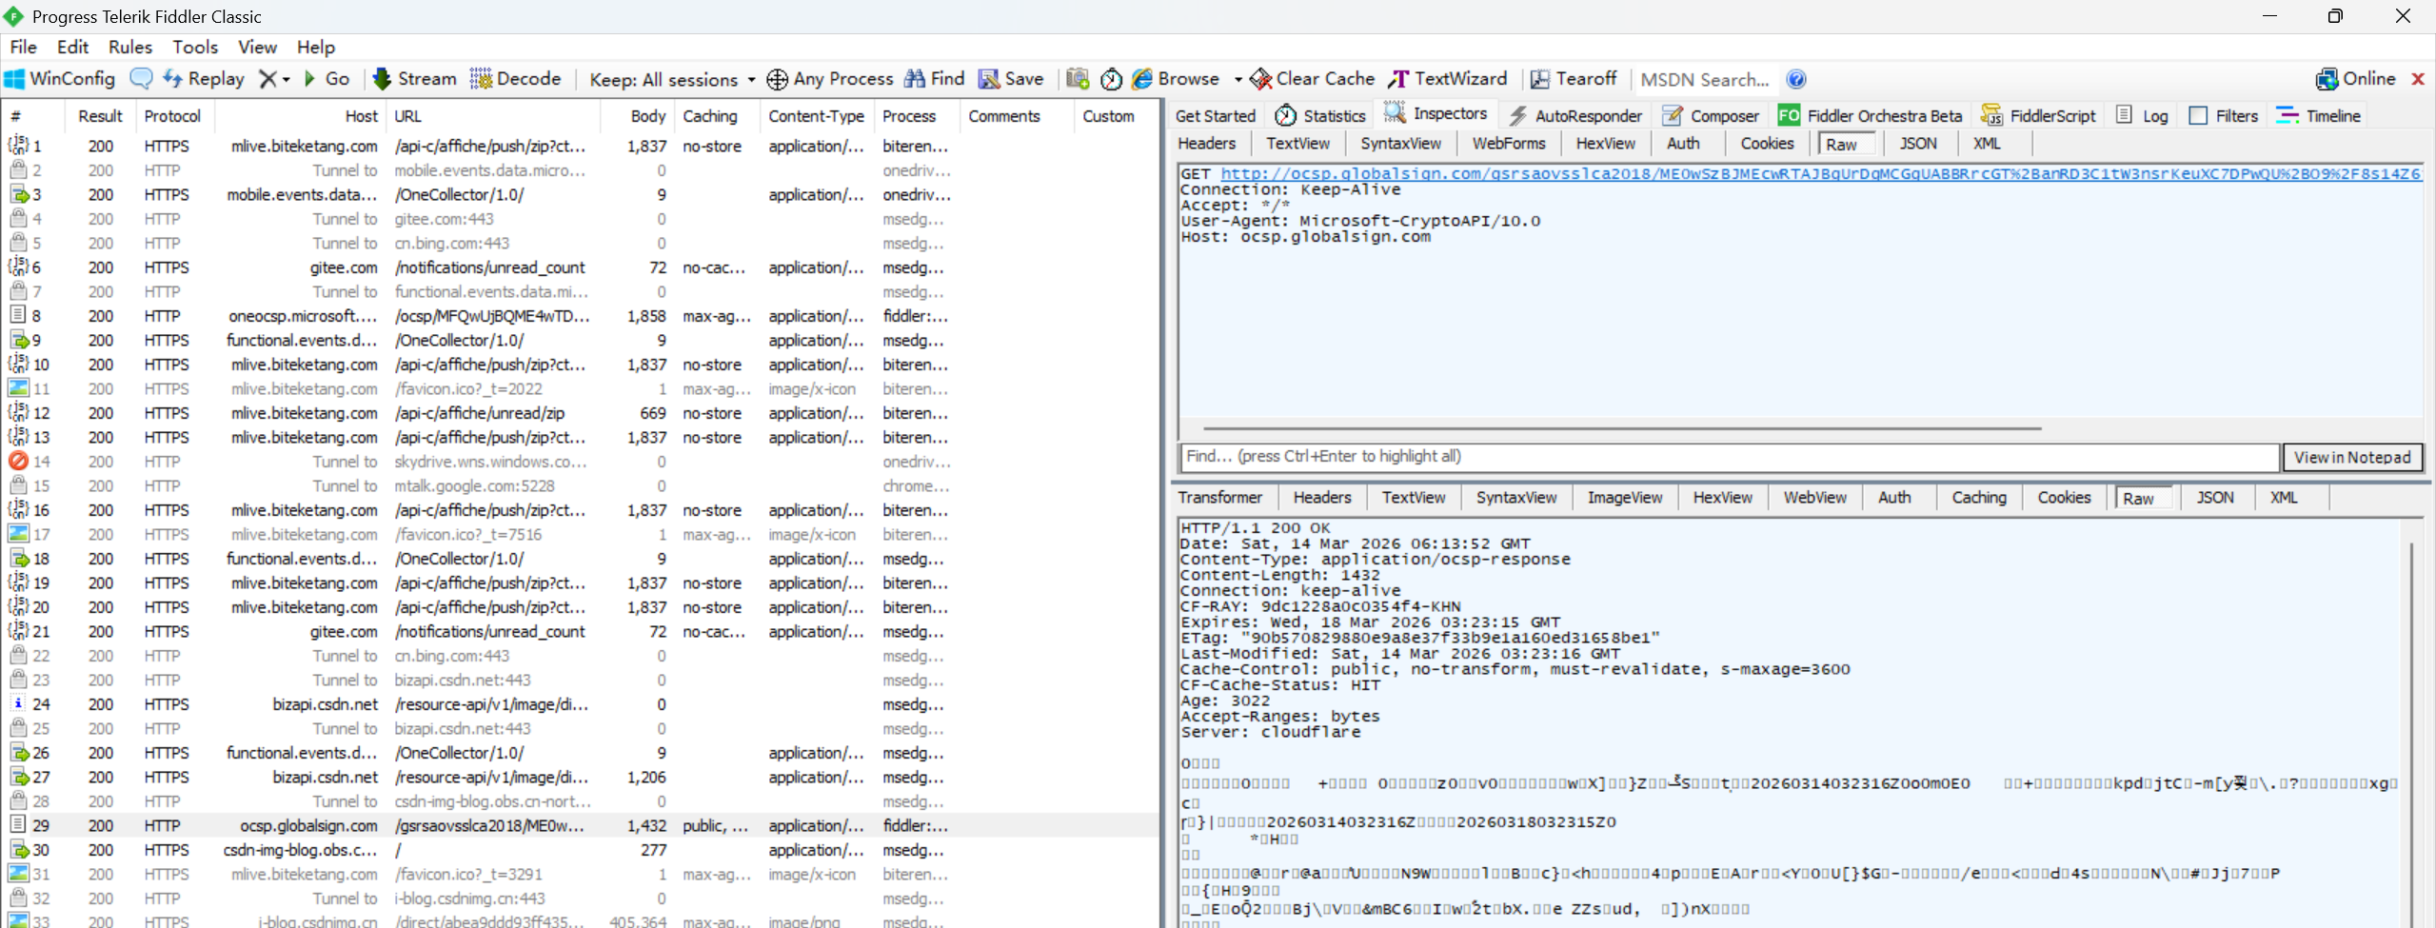2436x928 pixels.
Task: Select the Get Started tab
Action: pos(1215,116)
